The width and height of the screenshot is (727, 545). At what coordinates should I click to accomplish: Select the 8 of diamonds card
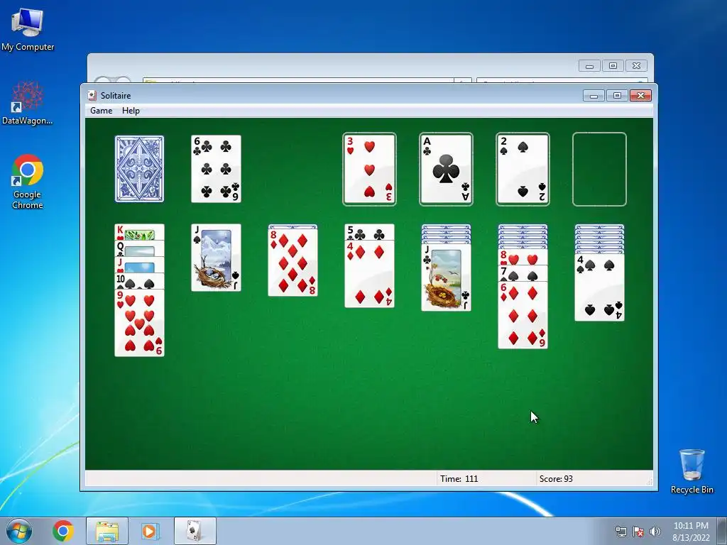(x=293, y=263)
